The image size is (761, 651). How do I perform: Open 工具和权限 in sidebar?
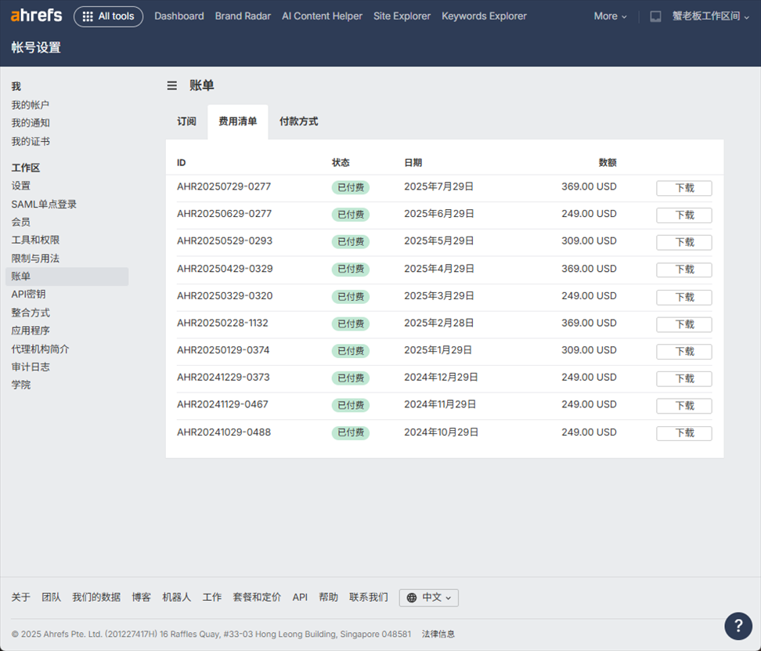[35, 240]
